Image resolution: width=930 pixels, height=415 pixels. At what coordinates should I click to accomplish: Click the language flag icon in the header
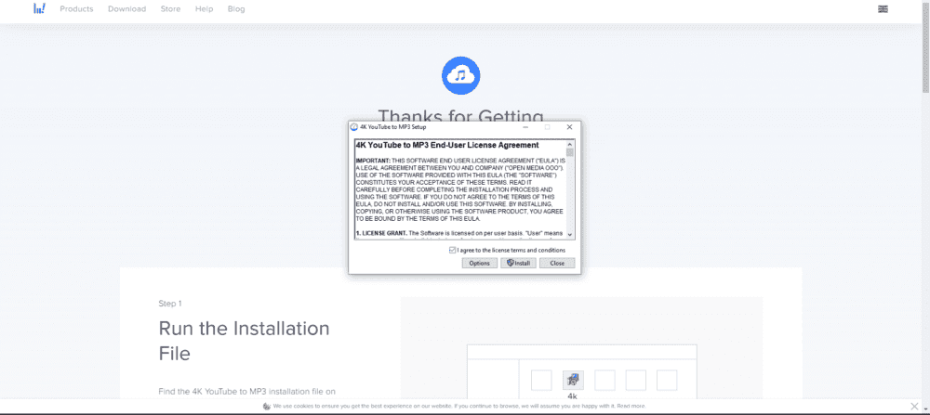pos(883,9)
